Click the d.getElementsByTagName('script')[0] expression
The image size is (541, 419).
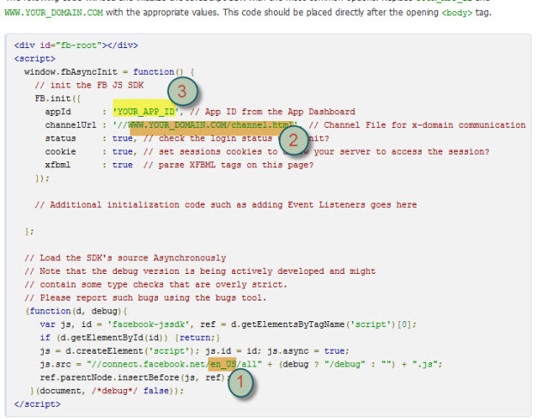tap(322, 325)
